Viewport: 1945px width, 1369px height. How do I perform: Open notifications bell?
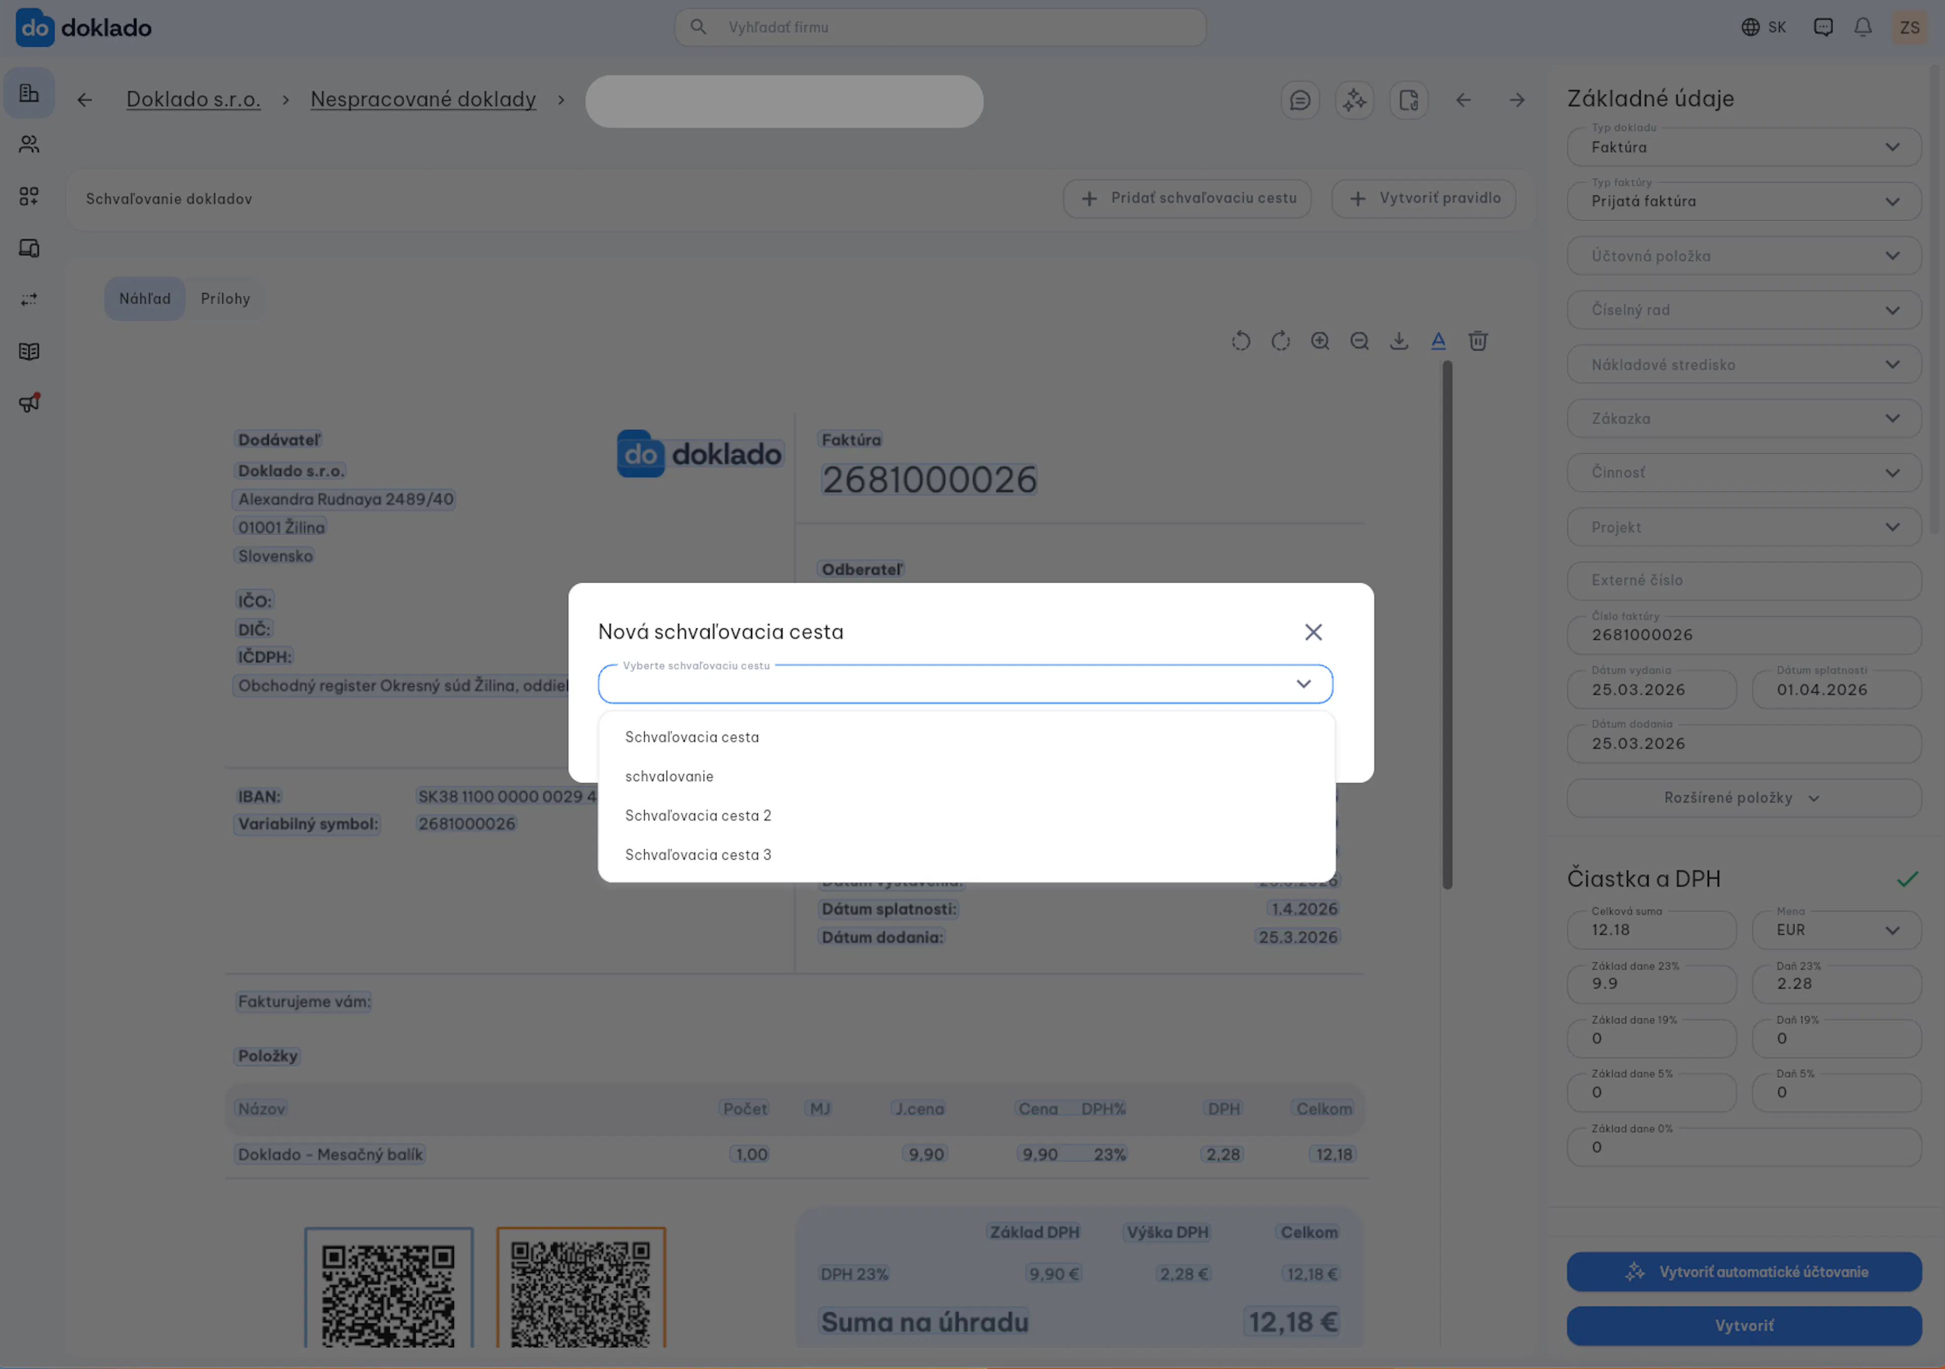point(1862,27)
